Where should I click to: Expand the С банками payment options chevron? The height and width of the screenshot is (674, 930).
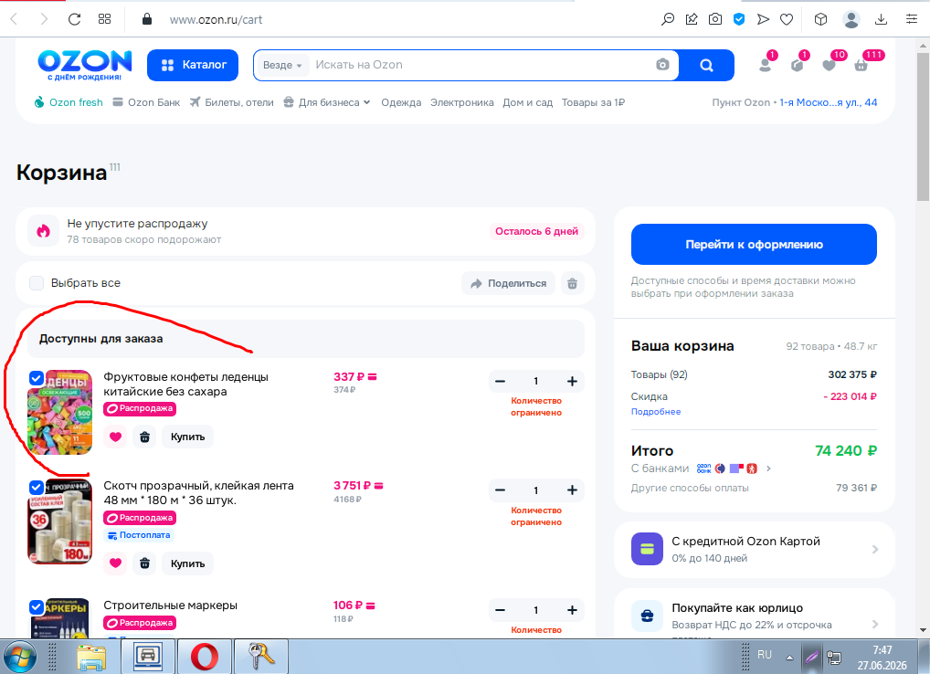click(768, 469)
